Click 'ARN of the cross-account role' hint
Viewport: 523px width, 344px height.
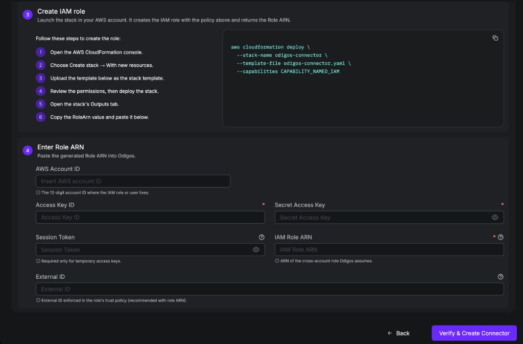(x=326, y=261)
